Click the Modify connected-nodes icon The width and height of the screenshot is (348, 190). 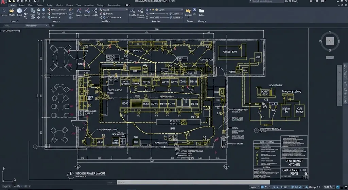95,10
